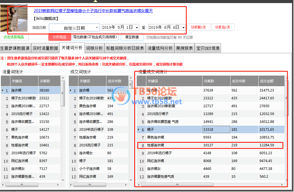Switch to the 生意参谋数据源 tab
294x192 pixels.
click(x=15, y=48)
